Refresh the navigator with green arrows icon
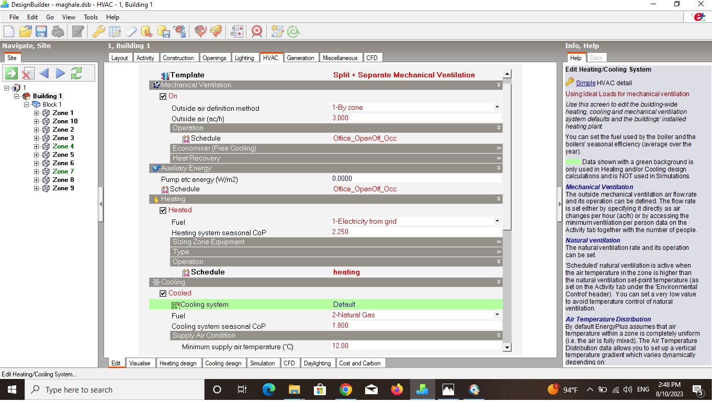 [76, 73]
